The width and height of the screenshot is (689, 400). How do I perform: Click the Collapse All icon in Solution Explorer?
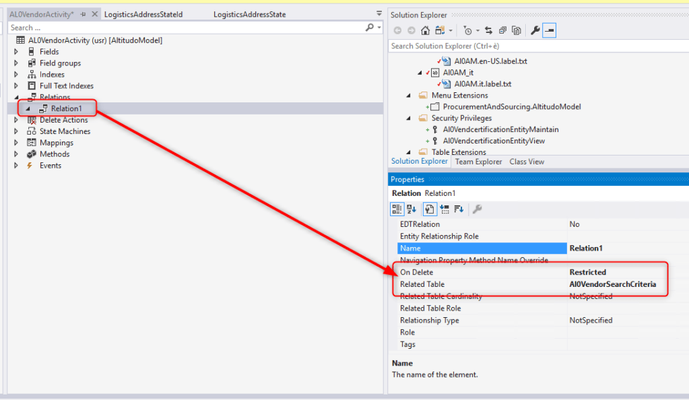[x=502, y=30]
